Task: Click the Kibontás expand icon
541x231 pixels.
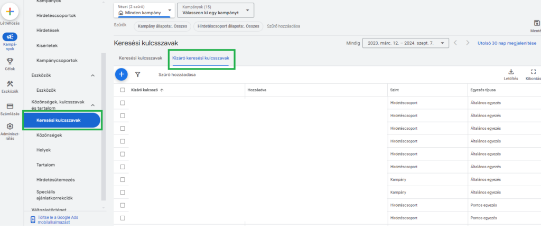Action: 533,72
